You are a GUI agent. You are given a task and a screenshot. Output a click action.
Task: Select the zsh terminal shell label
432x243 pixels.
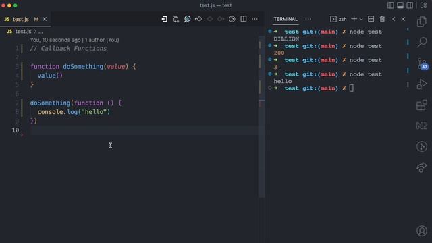pyautogui.click(x=342, y=19)
